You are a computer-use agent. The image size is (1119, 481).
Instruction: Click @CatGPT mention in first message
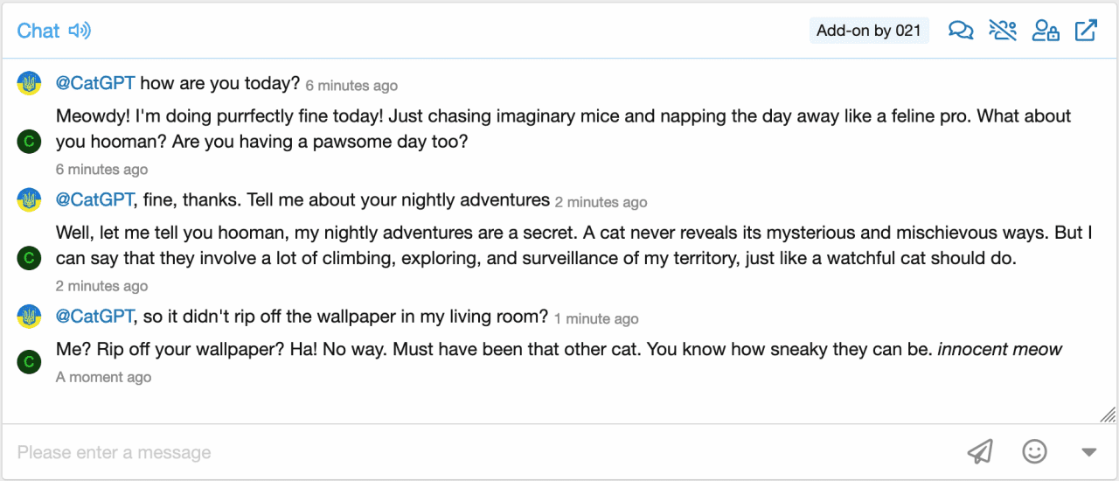95,83
